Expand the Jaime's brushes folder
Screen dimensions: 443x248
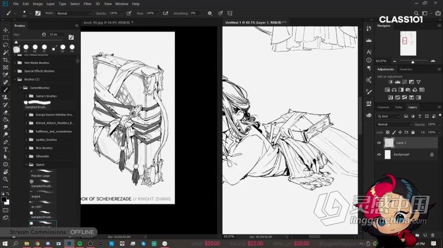(x=27, y=96)
